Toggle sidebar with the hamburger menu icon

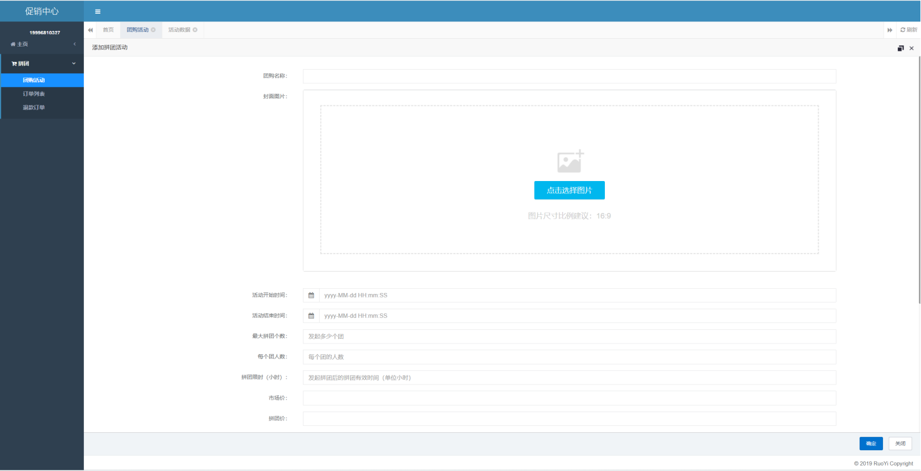click(x=98, y=11)
